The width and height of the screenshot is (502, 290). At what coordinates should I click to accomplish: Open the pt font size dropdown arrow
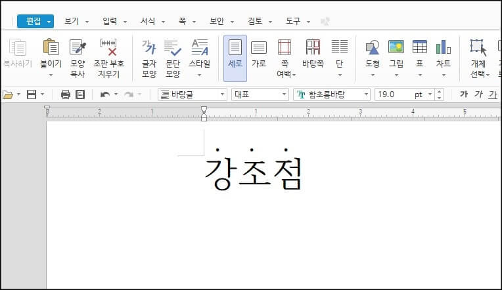tap(430, 94)
